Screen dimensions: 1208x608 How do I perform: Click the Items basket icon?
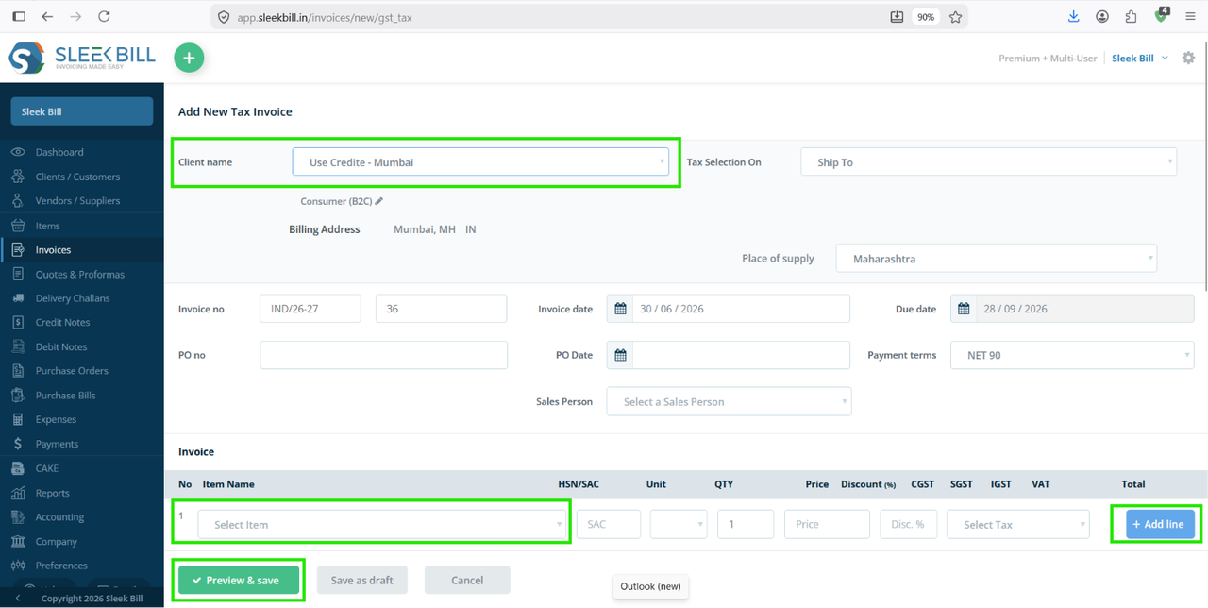[x=18, y=226]
